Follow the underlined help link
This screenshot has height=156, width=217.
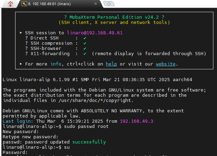(x=111, y=64)
